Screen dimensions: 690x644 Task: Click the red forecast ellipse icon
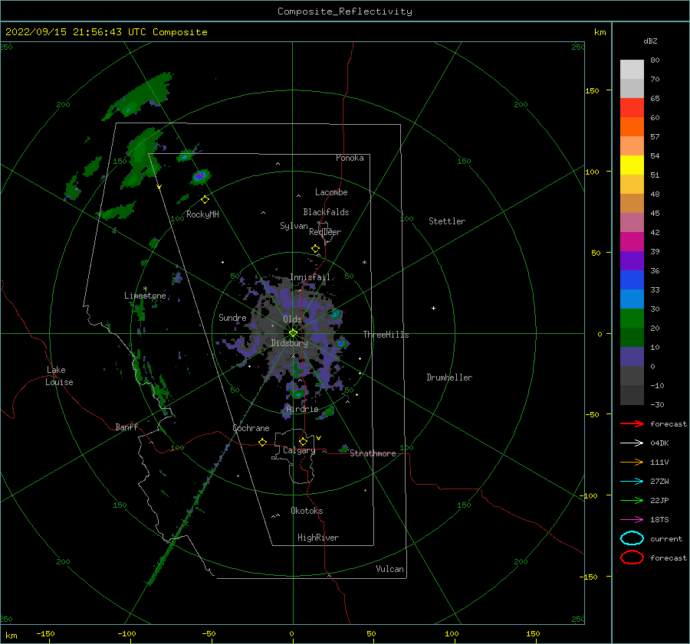[632, 557]
